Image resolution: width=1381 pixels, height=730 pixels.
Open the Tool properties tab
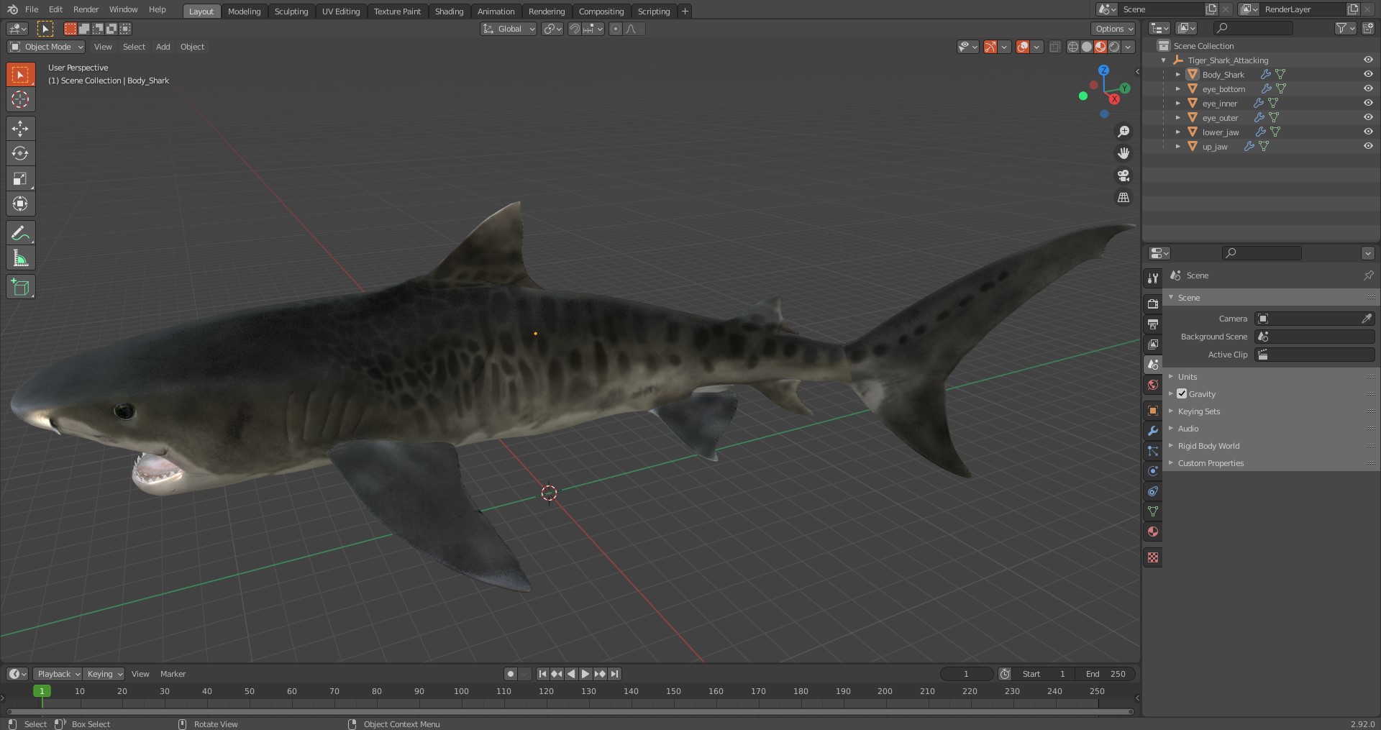(1153, 278)
